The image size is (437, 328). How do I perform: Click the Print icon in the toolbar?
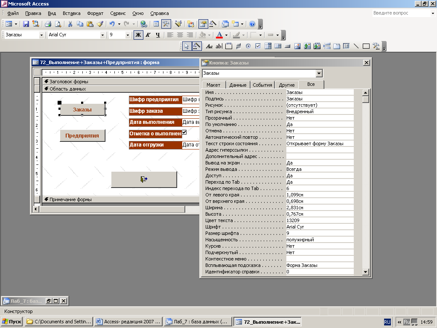48,24
